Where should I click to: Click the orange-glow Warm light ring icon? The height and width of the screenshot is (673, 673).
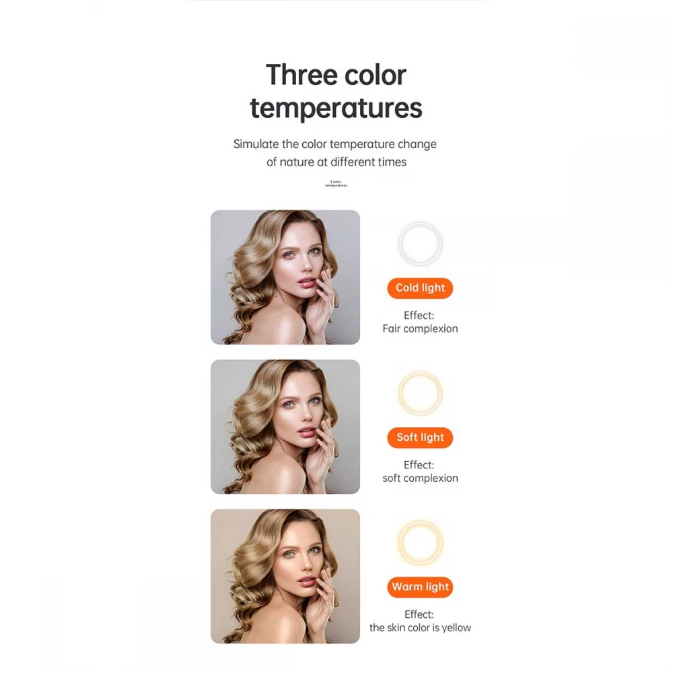(x=420, y=542)
